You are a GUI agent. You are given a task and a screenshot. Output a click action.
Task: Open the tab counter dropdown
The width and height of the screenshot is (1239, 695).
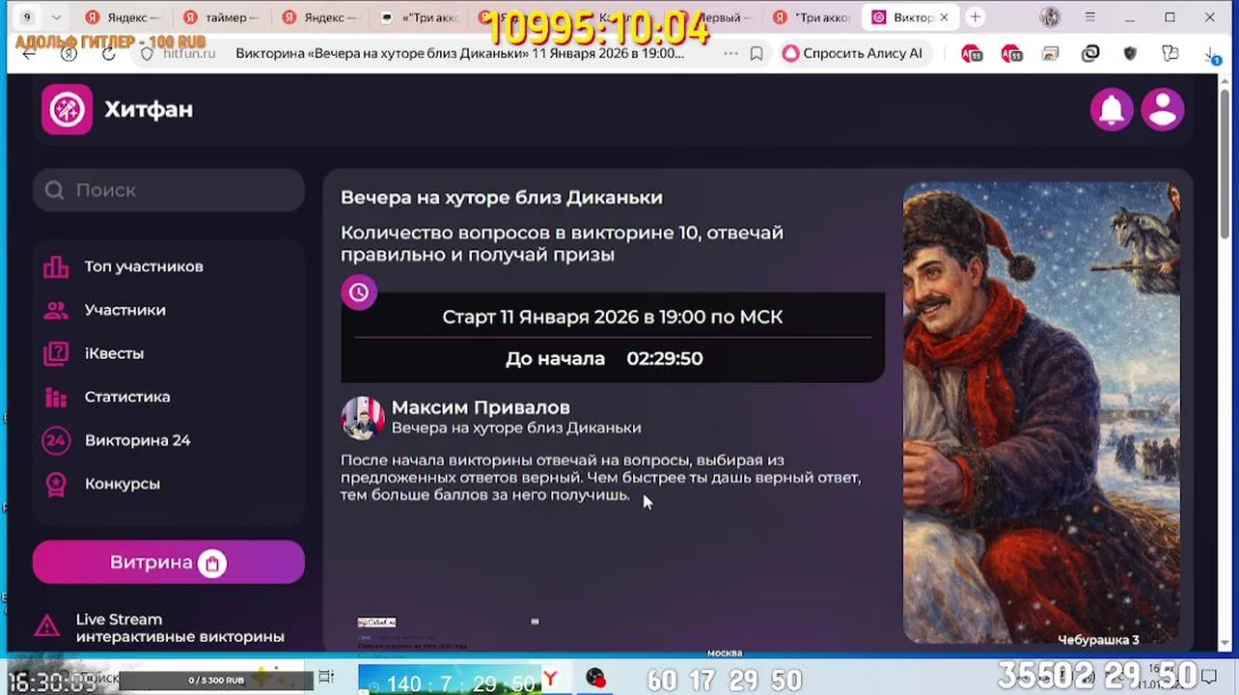click(56, 17)
